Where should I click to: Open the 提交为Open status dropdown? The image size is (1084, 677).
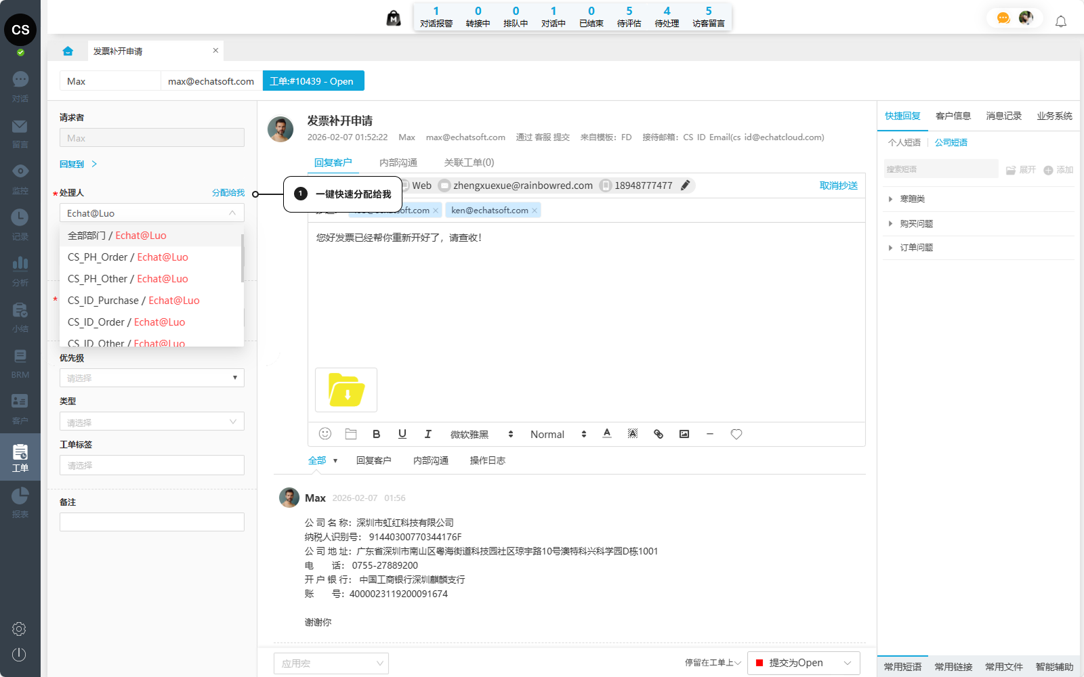(x=804, y=663)
